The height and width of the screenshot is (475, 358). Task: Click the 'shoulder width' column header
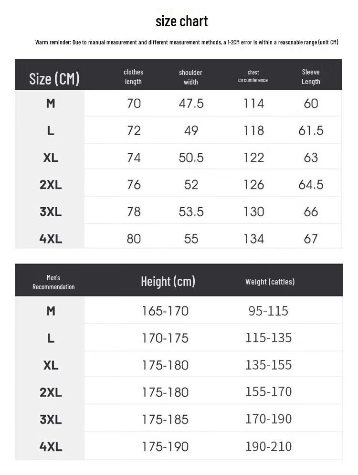[x=190, y=77]
